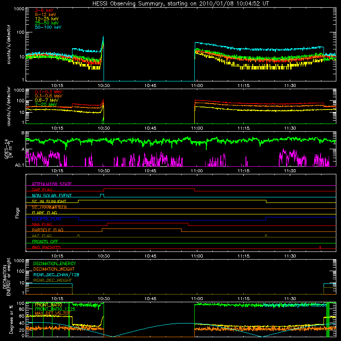341x341 pixels.
Task: Select the 3-6 keV legend label
Action: [44, 10]
